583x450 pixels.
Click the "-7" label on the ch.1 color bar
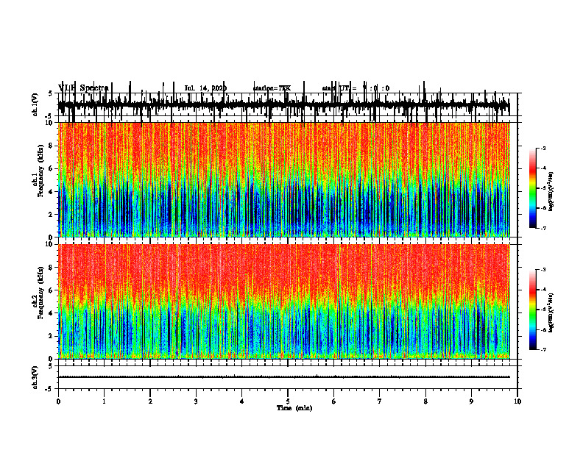point(543,228)
